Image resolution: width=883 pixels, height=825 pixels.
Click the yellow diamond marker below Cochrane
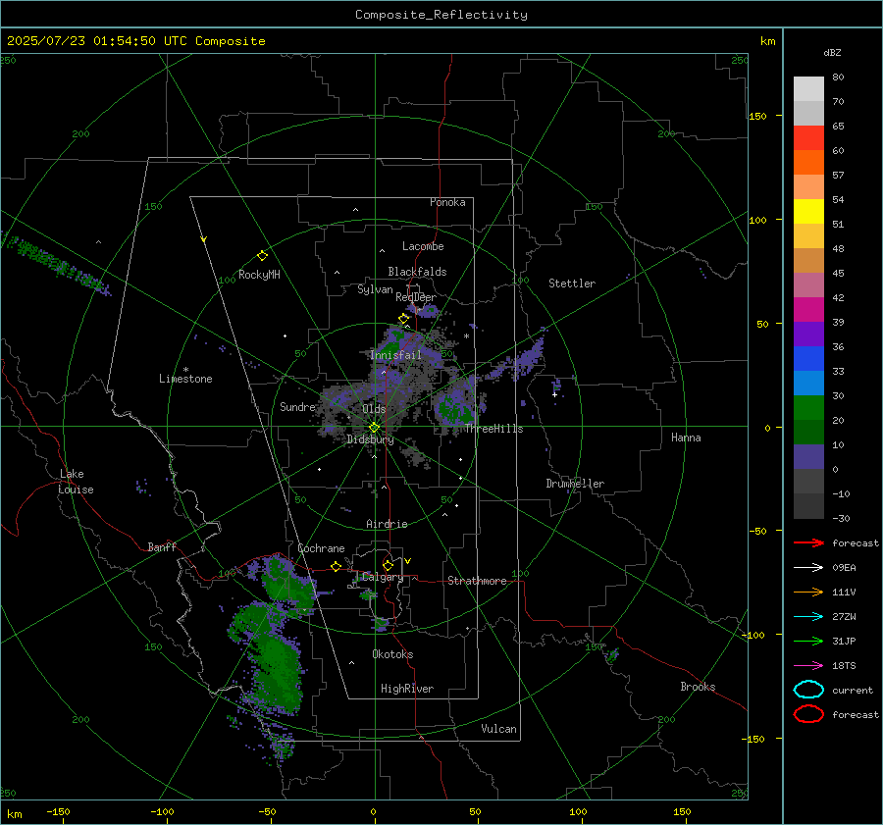[337, 566]
